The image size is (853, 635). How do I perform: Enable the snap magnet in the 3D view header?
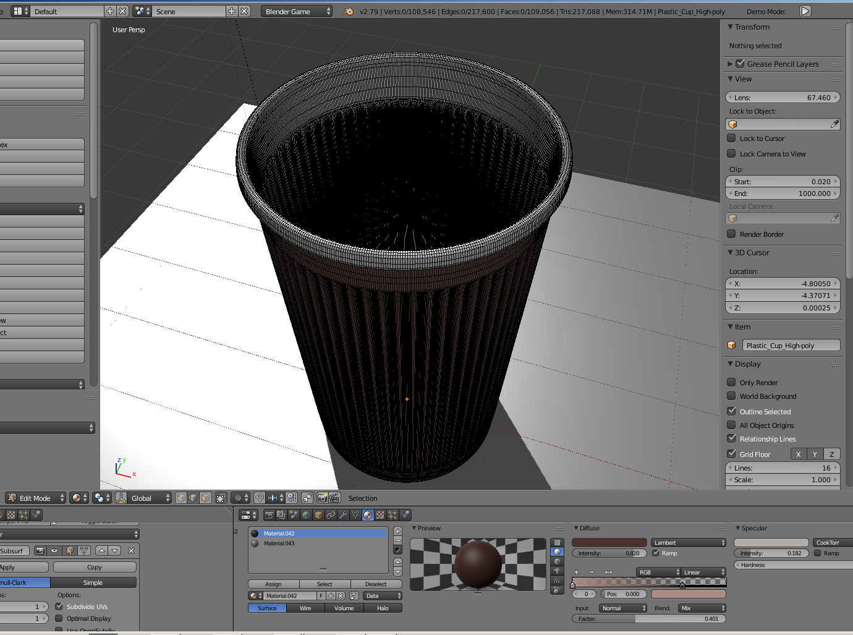point(258,498)
